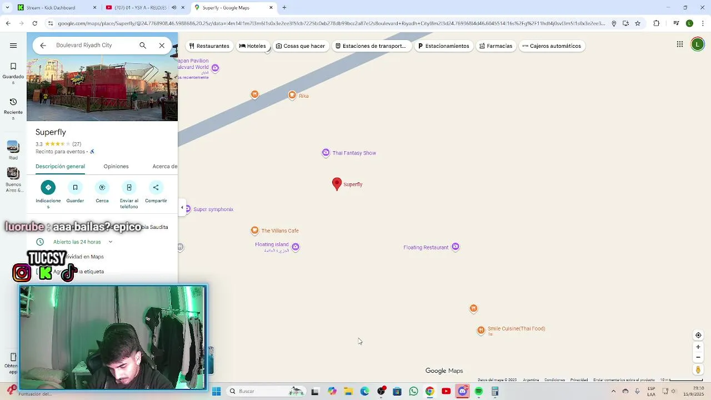
Task: Click the Guardar bookmark button
Action: 75,192
